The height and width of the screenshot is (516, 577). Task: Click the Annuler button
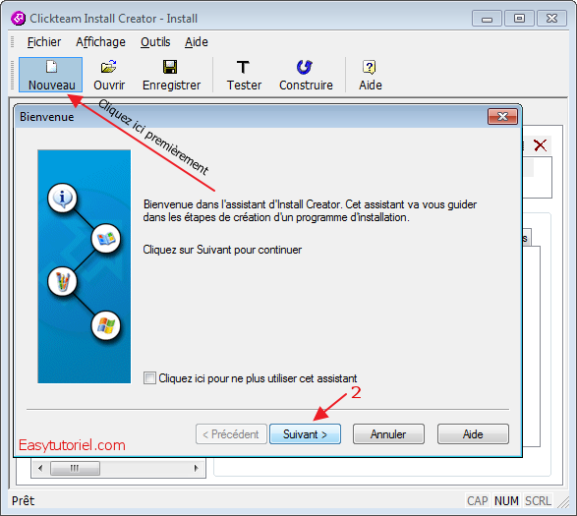[388, 433]
